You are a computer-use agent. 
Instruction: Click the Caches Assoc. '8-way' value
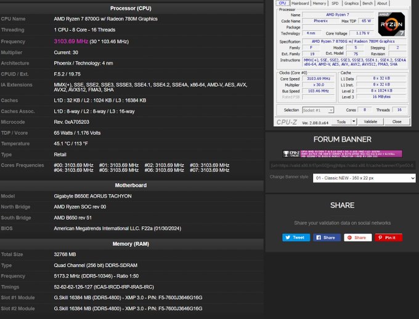[94, 111]
